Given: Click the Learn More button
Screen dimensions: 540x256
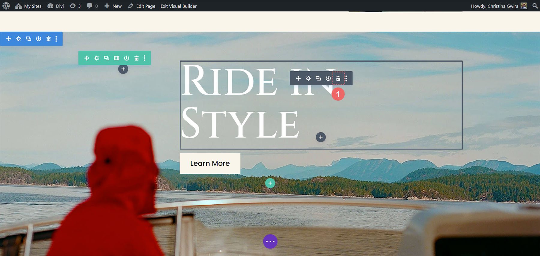Looking at the screenshot, I should (x=210, y=163).
